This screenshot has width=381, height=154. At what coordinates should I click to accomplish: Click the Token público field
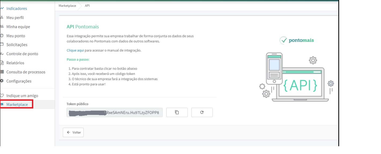[115, 112]
